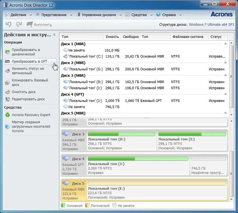Click Очистить диск operation

[x=24, y=92]
